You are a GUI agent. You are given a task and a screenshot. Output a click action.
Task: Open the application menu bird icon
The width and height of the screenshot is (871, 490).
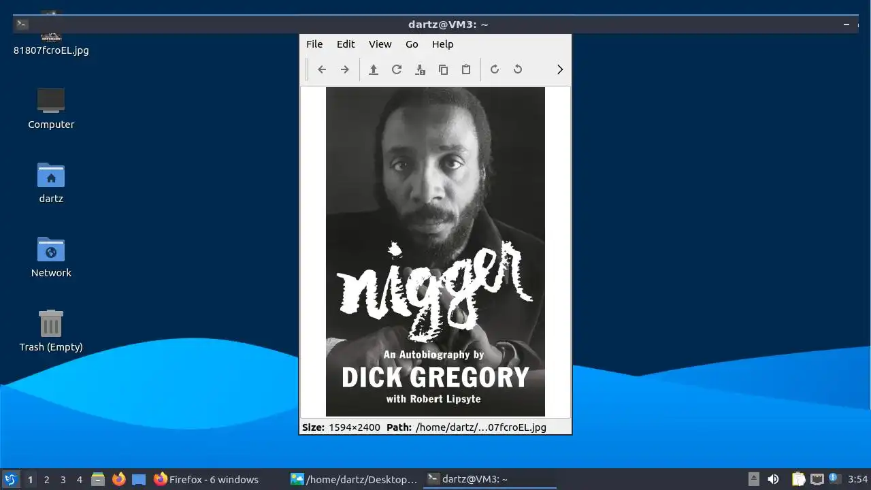coord(10,479)
